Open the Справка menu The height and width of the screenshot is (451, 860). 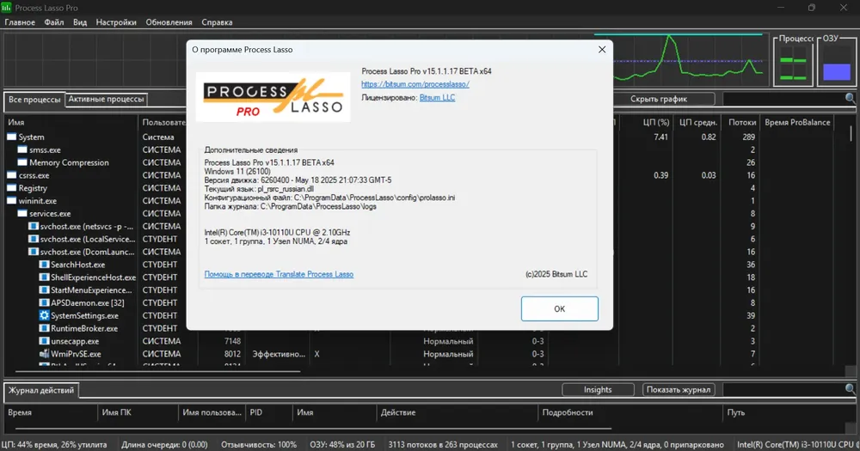(217, 22)
